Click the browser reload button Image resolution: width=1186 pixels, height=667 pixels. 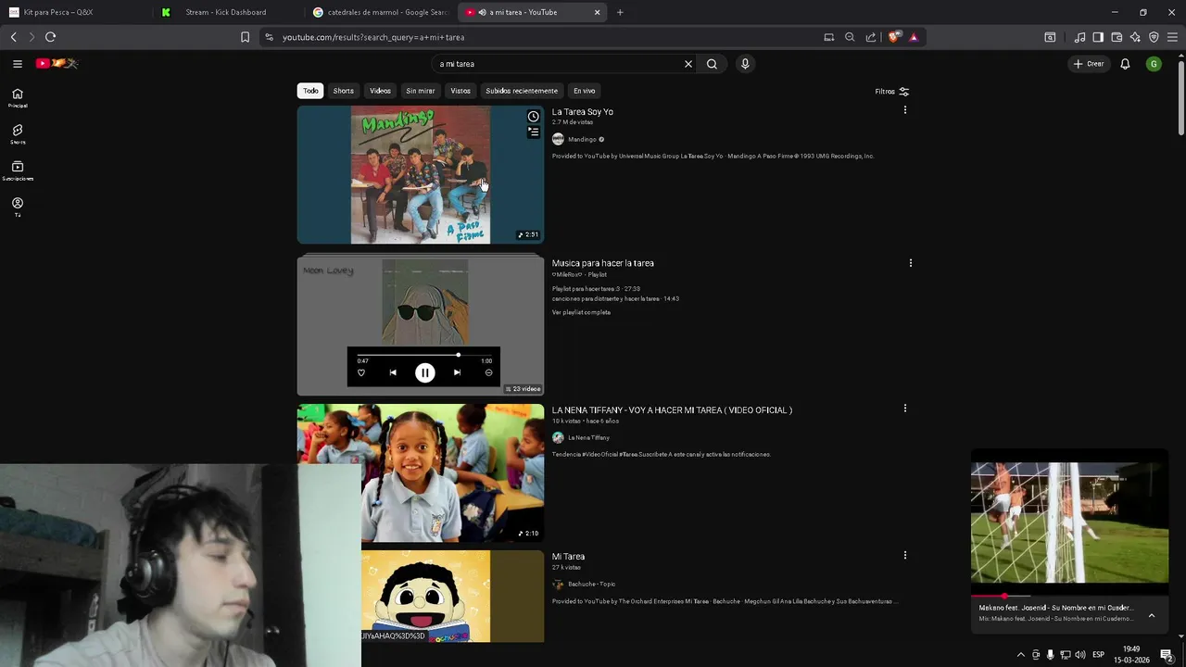[50, 37]
